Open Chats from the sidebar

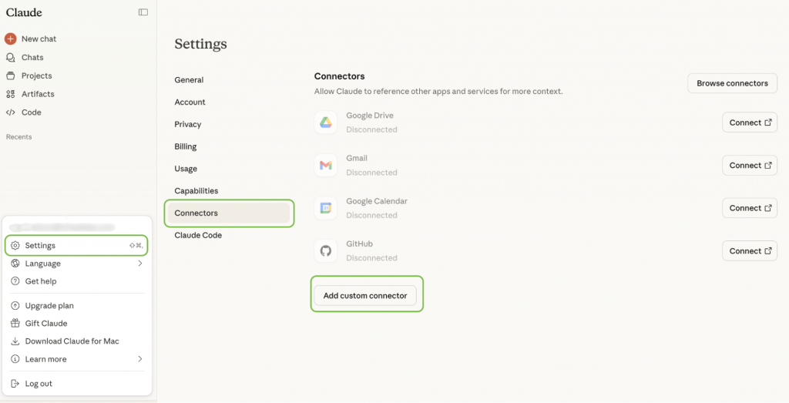[x=32, y=58]
